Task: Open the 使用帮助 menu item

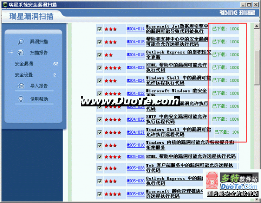Action: point(39,99)
